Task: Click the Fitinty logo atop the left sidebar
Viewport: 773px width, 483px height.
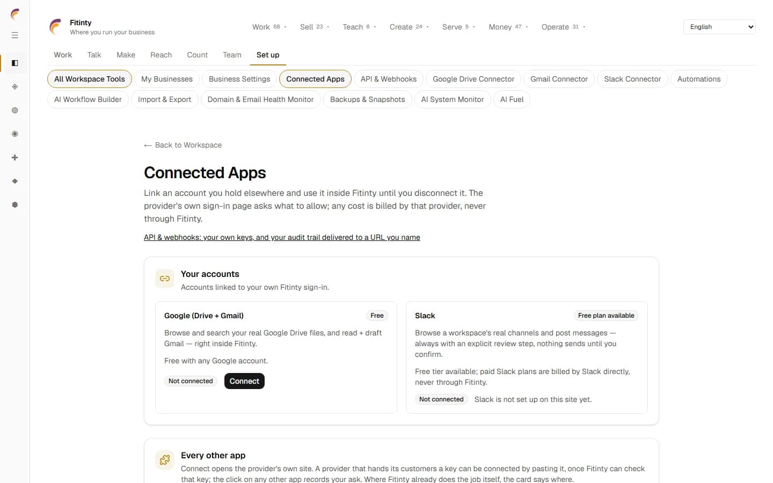Action: point(15,14)
